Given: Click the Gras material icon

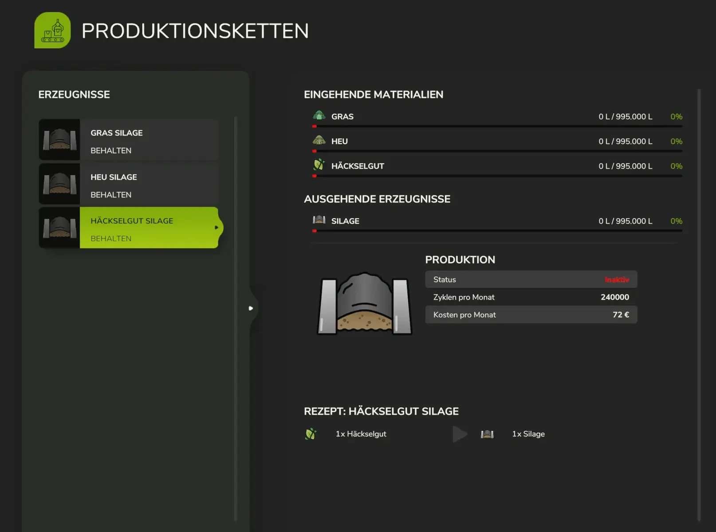Looking at the screenshot, I should click(x=319, y=116).
